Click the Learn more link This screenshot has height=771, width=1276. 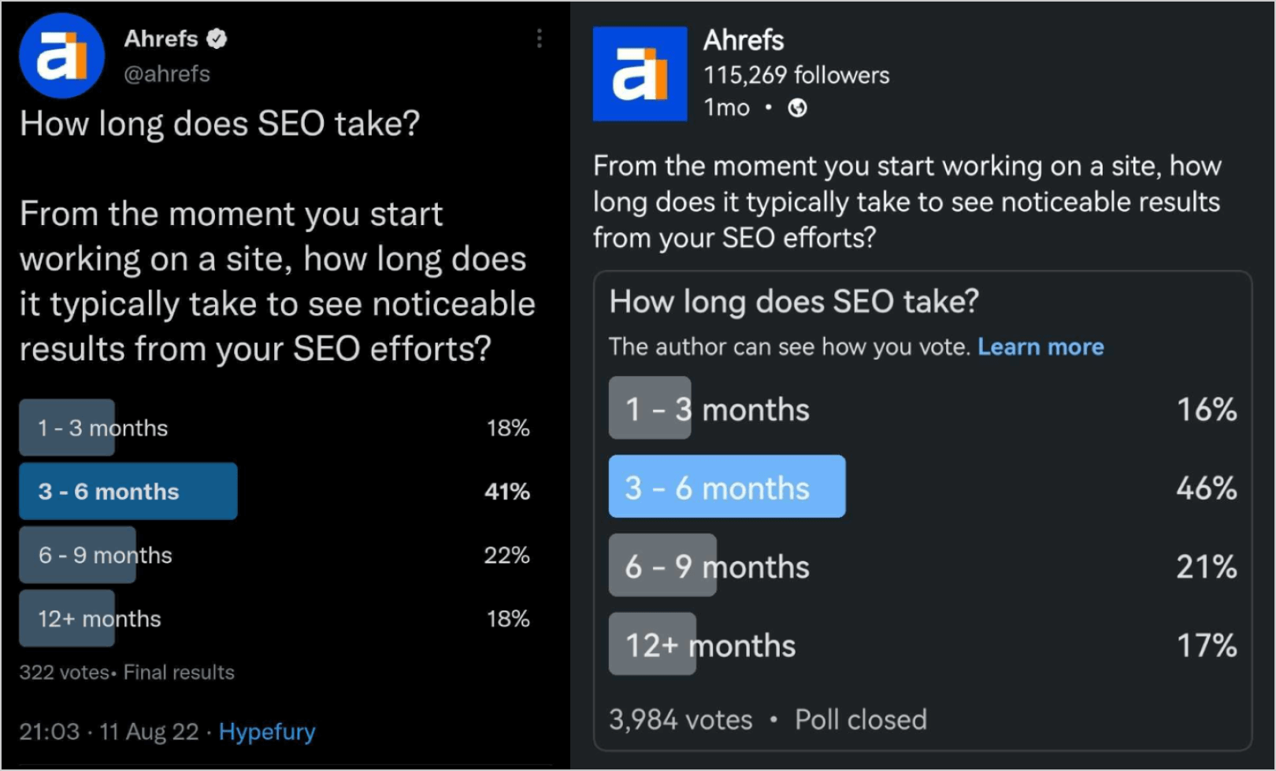[x=1040, y=347]
